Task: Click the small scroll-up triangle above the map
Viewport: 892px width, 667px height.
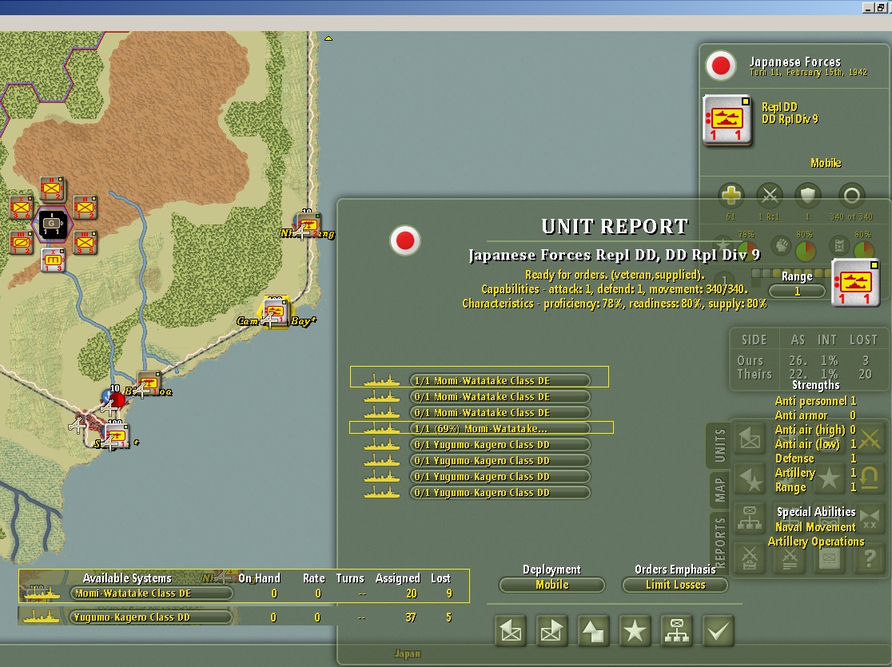Action: point(329,38)
